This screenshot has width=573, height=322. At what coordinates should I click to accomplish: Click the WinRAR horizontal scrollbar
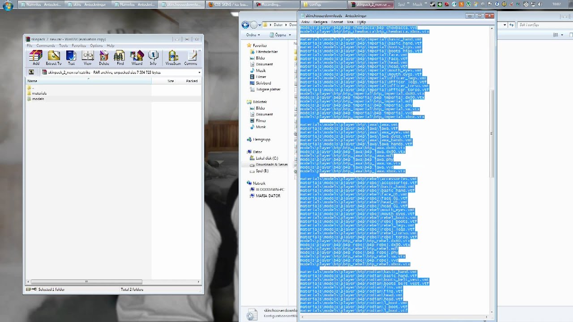[86, 282]
